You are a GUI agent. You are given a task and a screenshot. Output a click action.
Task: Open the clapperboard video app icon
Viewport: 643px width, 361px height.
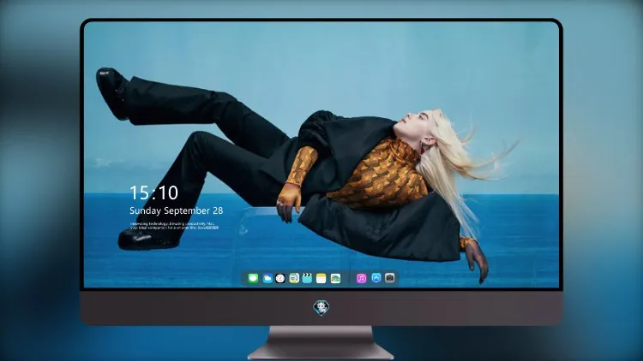point(307,278)
